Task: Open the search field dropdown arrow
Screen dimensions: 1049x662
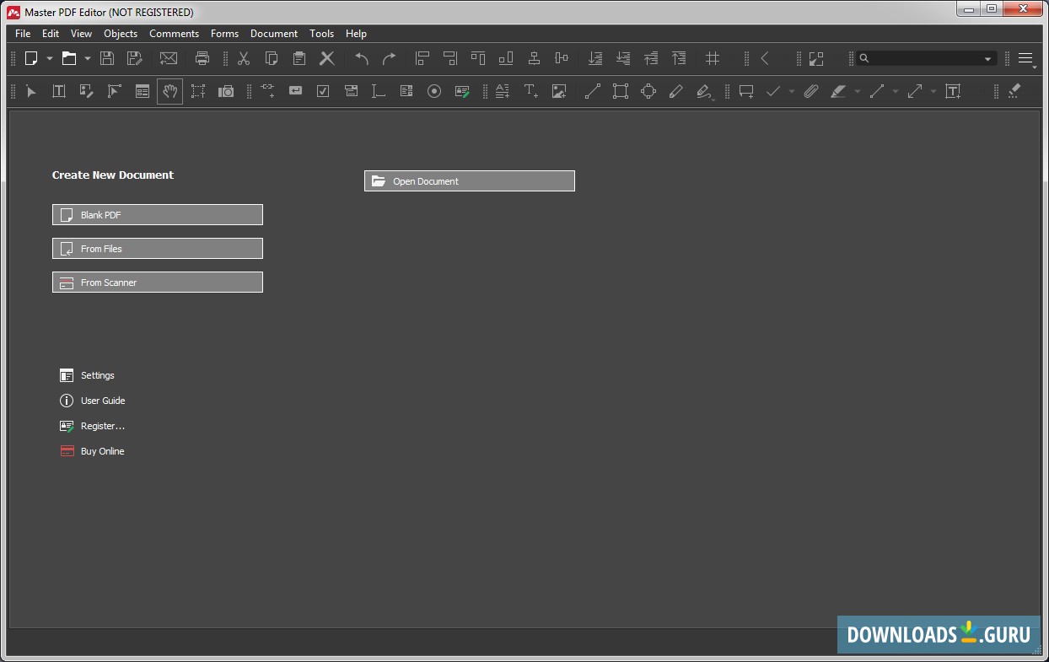Action: 988,59
